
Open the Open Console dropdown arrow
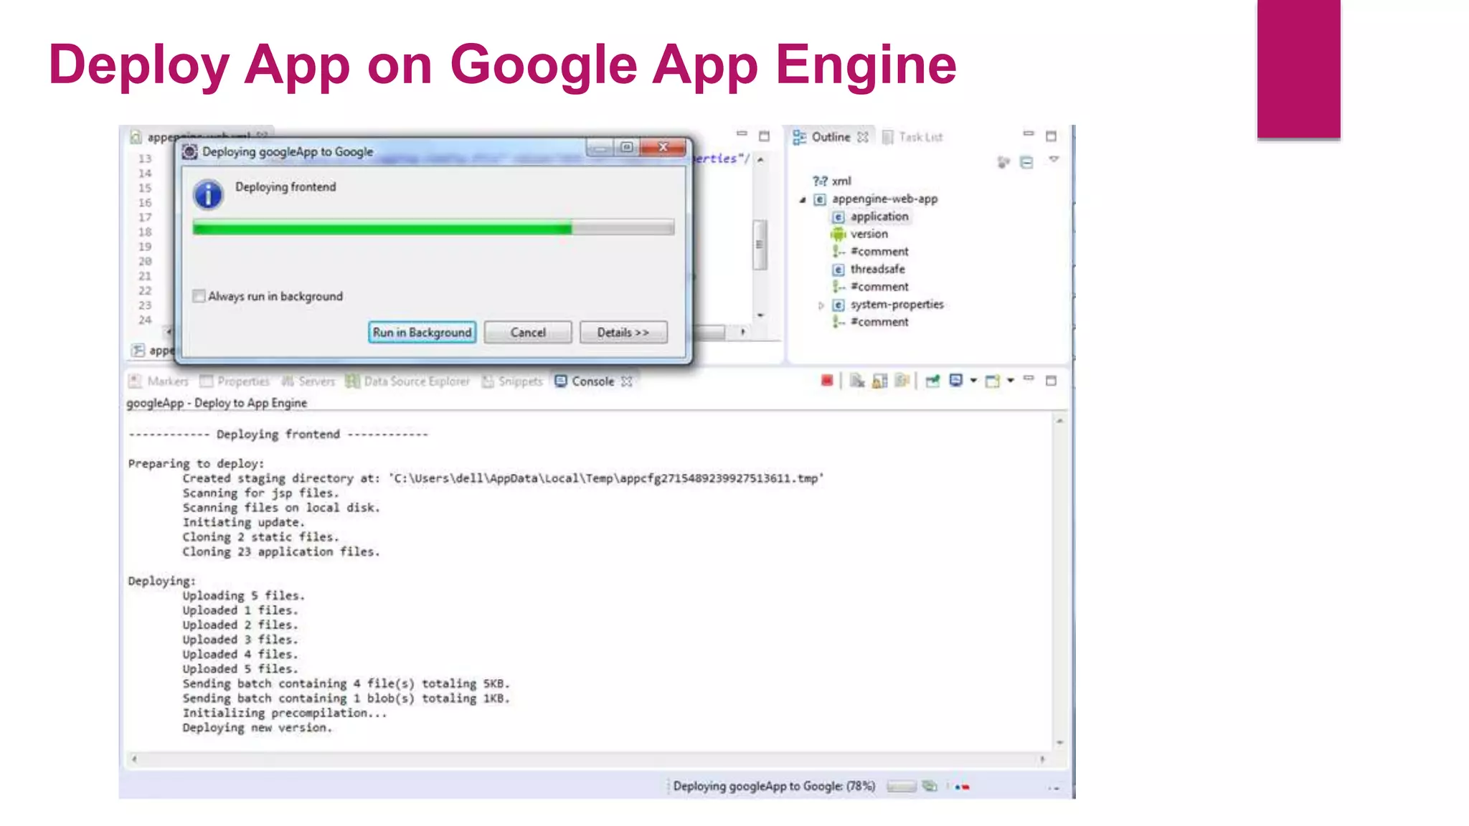[x=1011, y=381]
